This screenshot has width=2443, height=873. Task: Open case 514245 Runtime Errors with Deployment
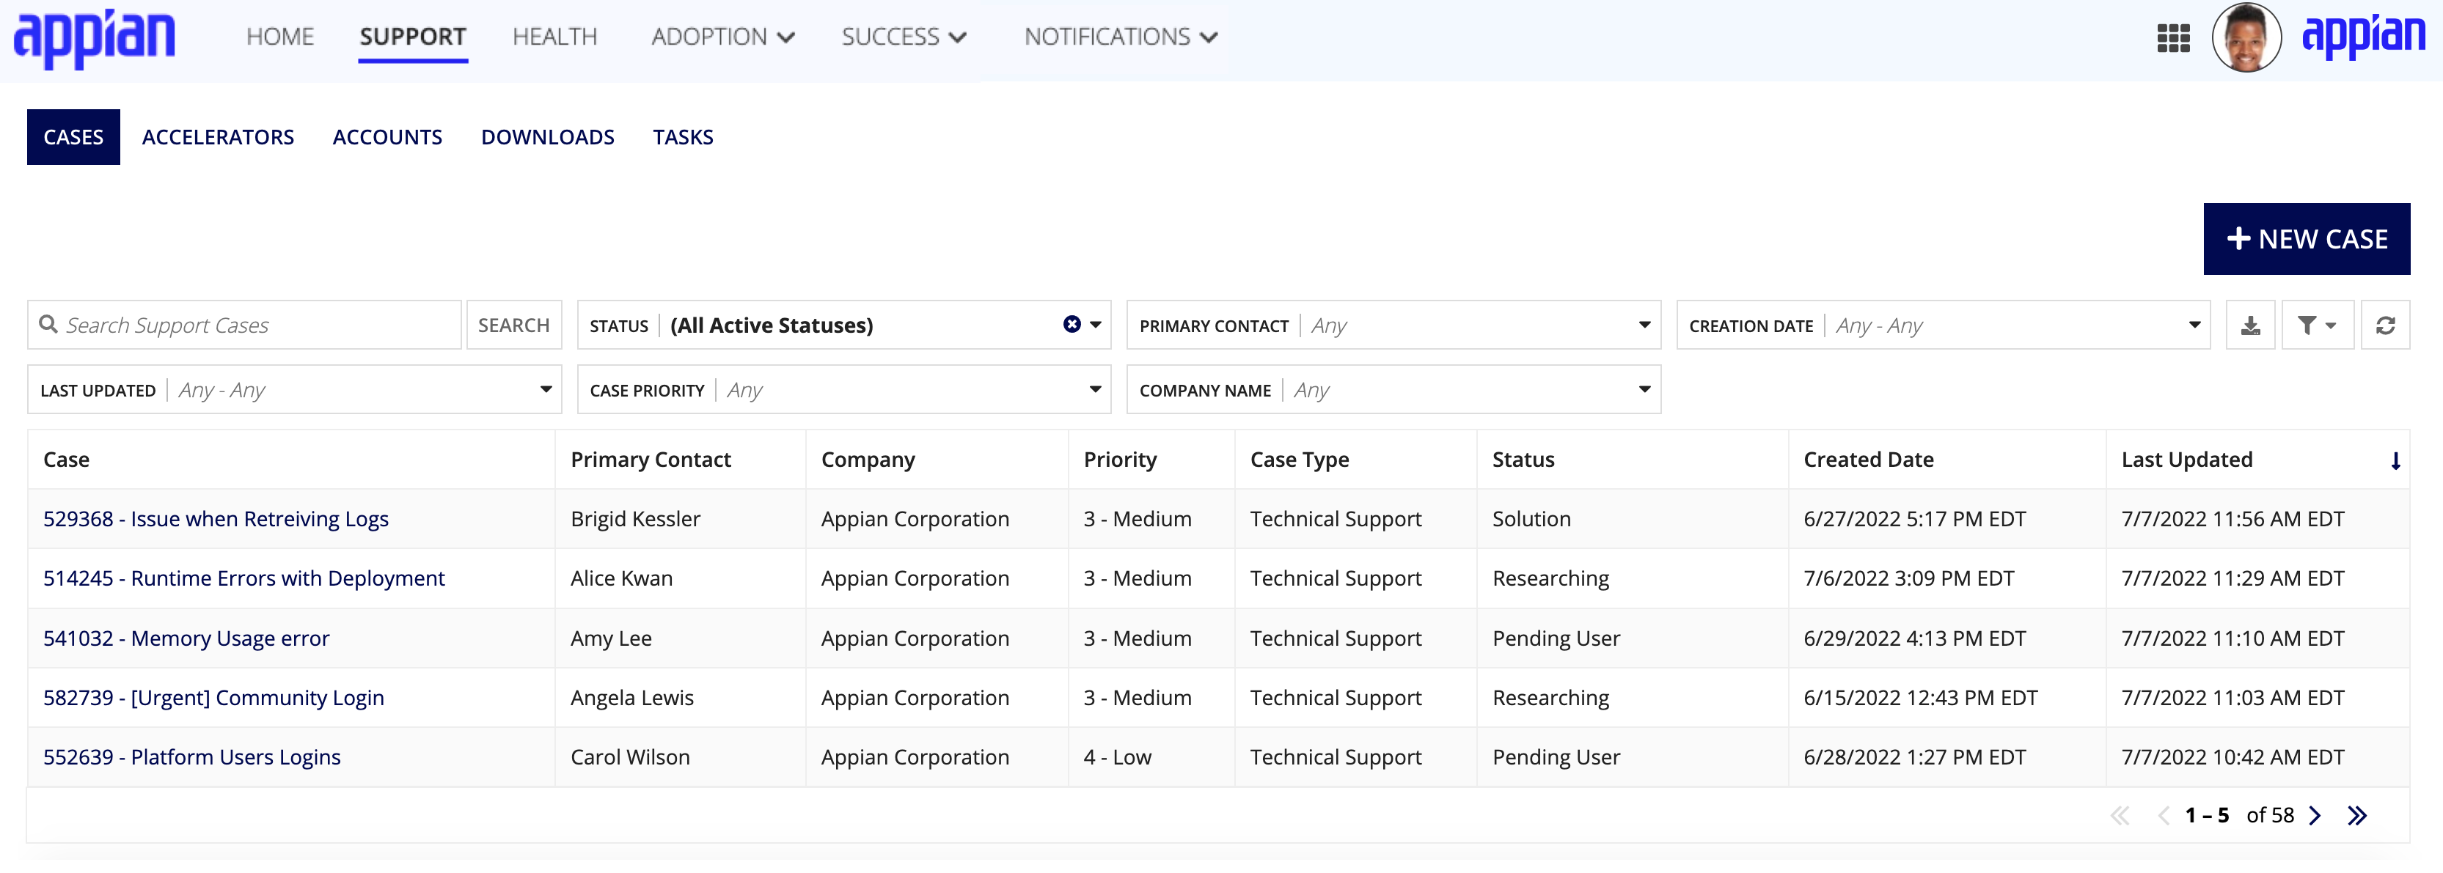click(x=243, y=579)
